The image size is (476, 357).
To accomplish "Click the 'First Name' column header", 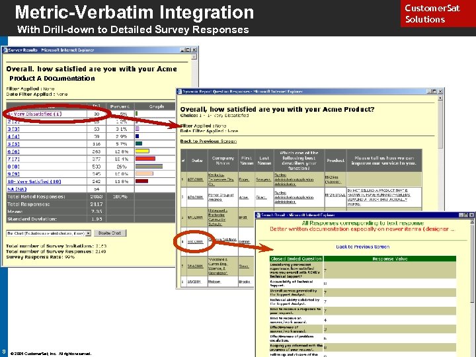I will click(247, 161).
